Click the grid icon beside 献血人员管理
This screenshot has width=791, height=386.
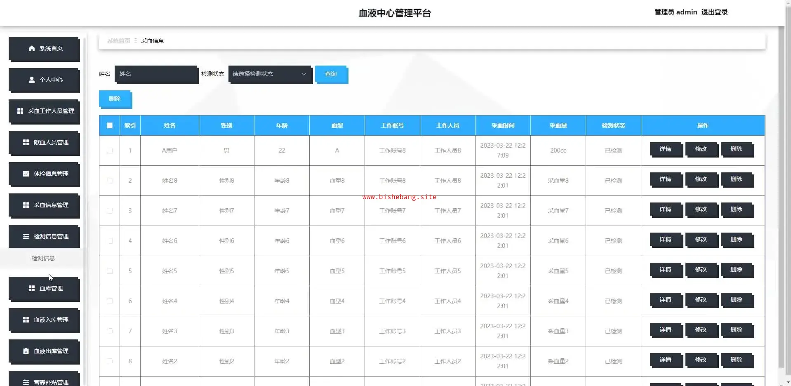[26, 142]
